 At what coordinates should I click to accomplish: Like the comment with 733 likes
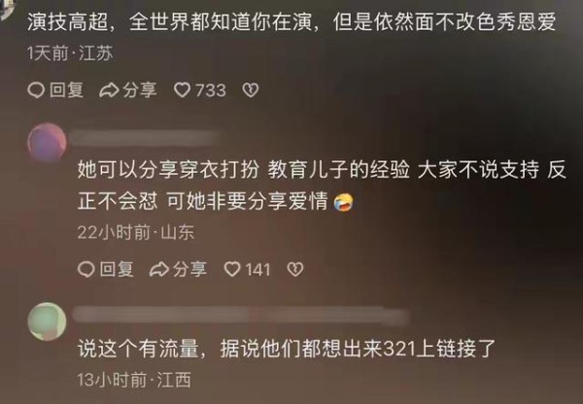(183, 90)
